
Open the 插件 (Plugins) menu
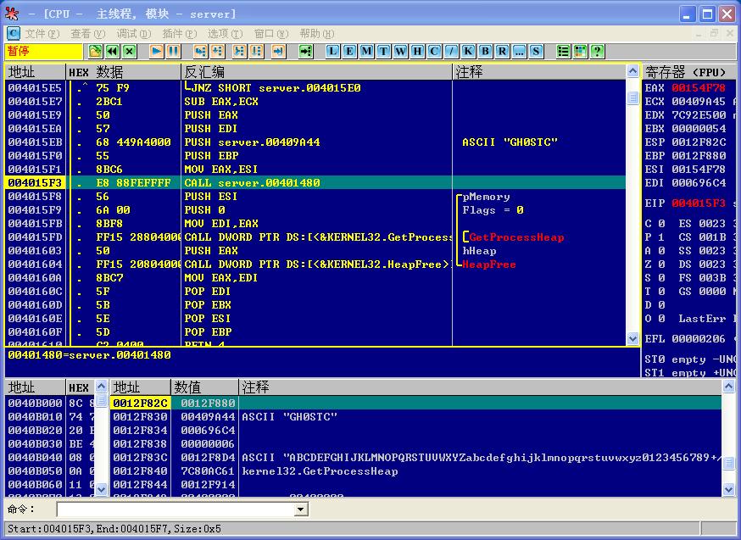[180, 34]
